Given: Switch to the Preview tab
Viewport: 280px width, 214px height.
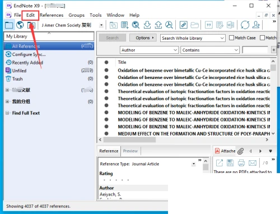Looking at the screenshot, I should (130, 151).
